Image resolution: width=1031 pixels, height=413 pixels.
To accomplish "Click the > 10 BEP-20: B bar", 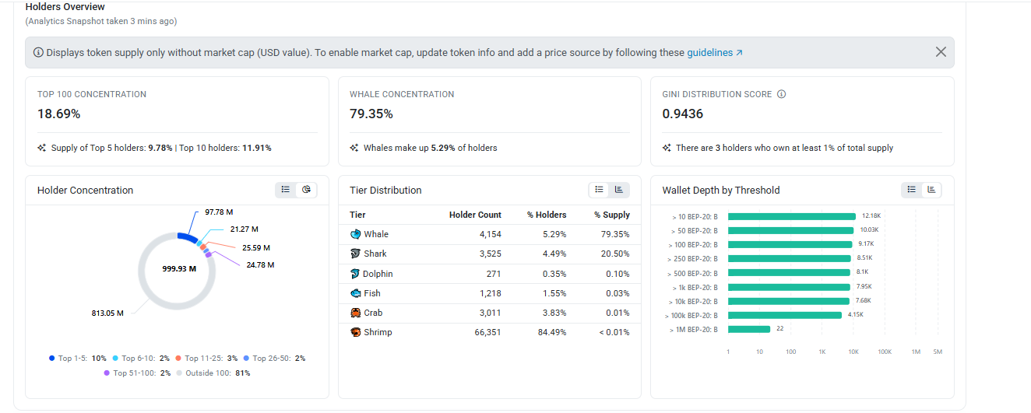I will (792, 216).
